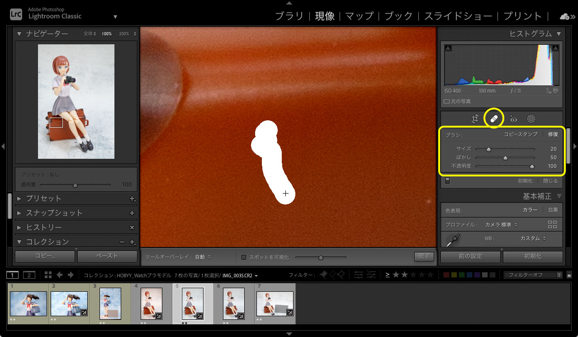Expand the スナップショット panel

coord(19,213)
